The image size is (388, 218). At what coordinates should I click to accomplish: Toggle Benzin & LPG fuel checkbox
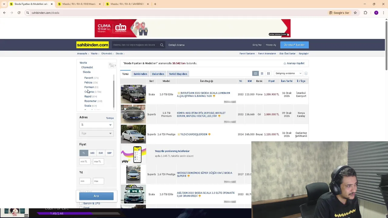[x=81, y=203]
